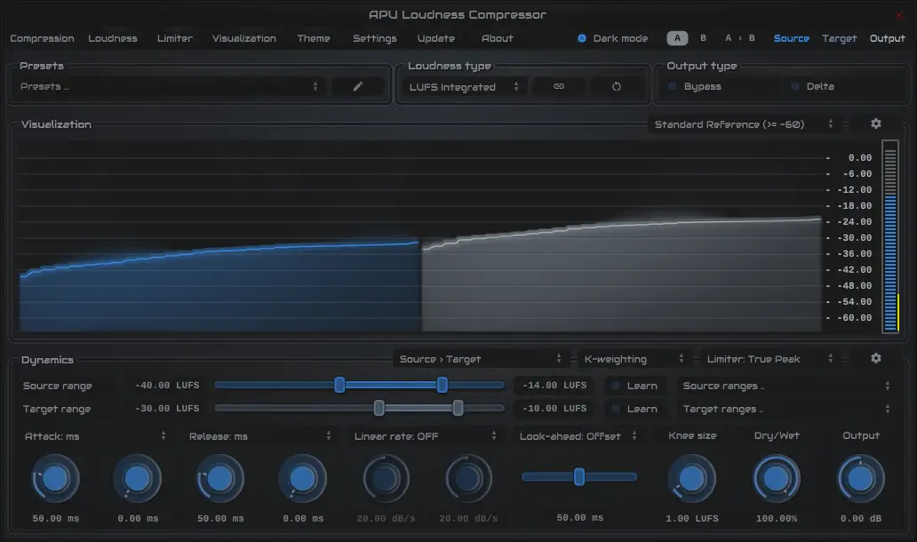Select the B state slot

pyautogui.click(x=703, y=38)
